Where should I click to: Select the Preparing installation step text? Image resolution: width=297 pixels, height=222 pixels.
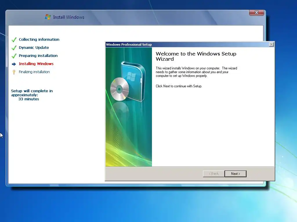(x=38, y=56)
